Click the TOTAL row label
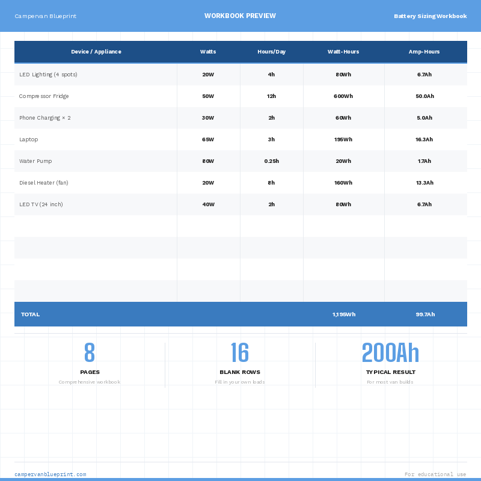The height and width of the screenshot is (481, 481). click(30, 314)
